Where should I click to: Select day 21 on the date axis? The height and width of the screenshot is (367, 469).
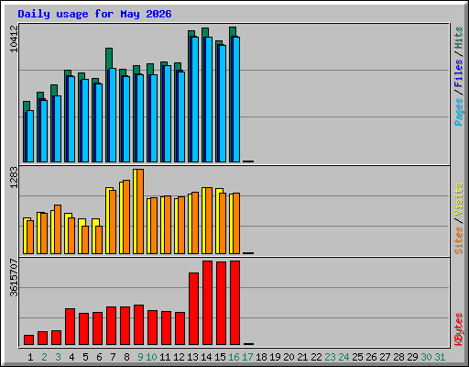pos(302,357)
